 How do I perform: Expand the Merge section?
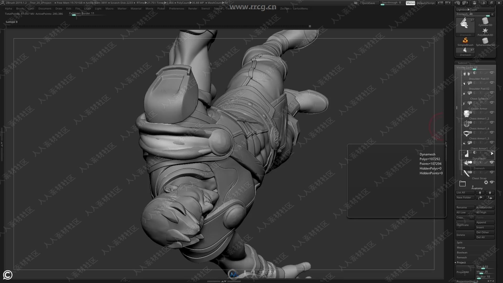point(461,248)
